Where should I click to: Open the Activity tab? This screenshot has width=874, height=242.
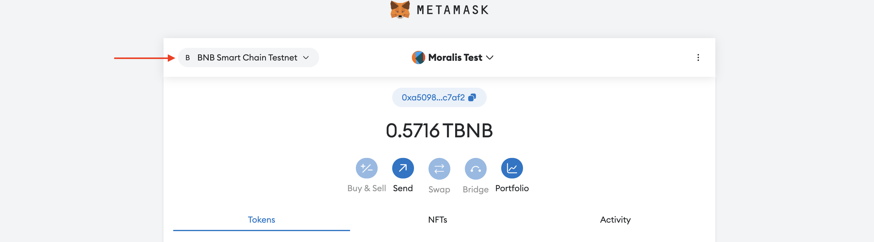[x=615, y=220]
